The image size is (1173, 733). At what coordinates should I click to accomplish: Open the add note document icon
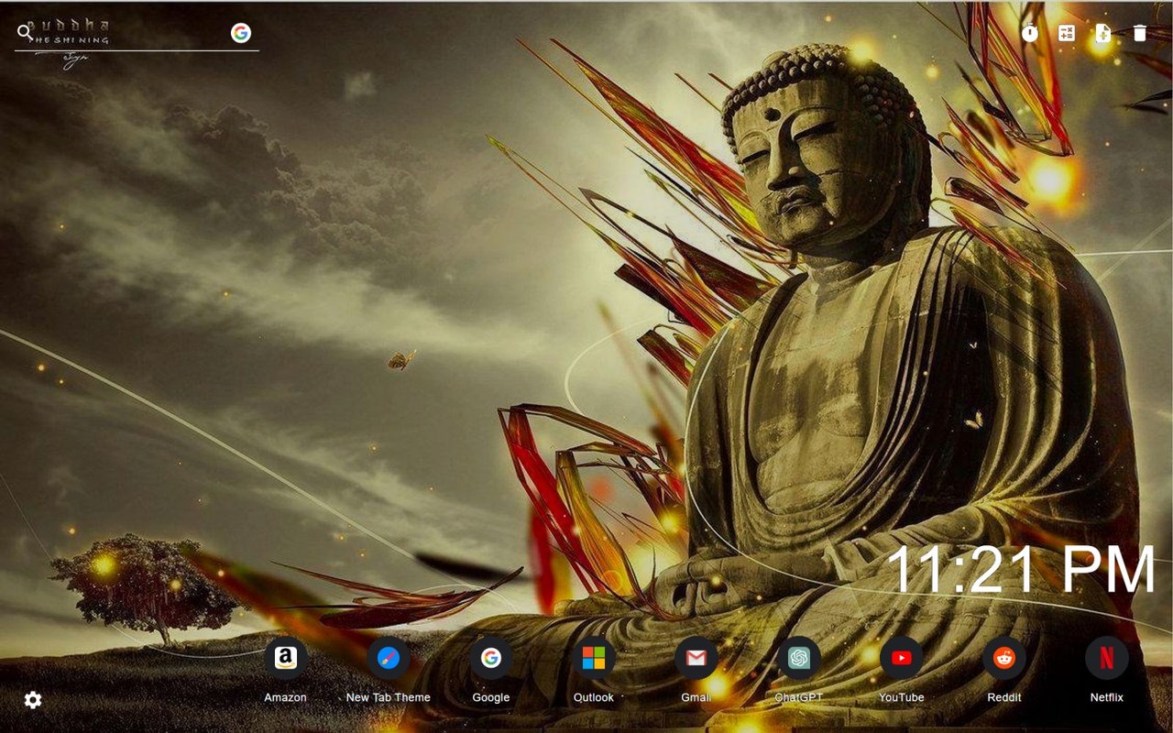click(x=1102, y=33)
